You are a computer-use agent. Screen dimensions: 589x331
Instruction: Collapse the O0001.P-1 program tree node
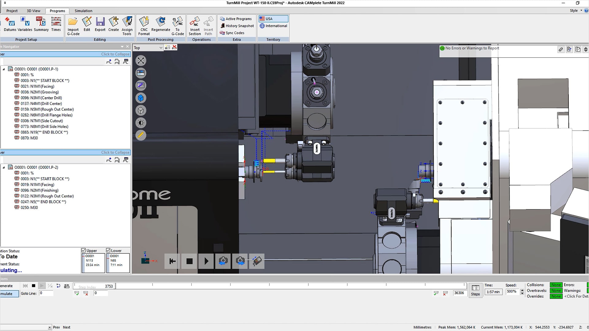(4, 69)
